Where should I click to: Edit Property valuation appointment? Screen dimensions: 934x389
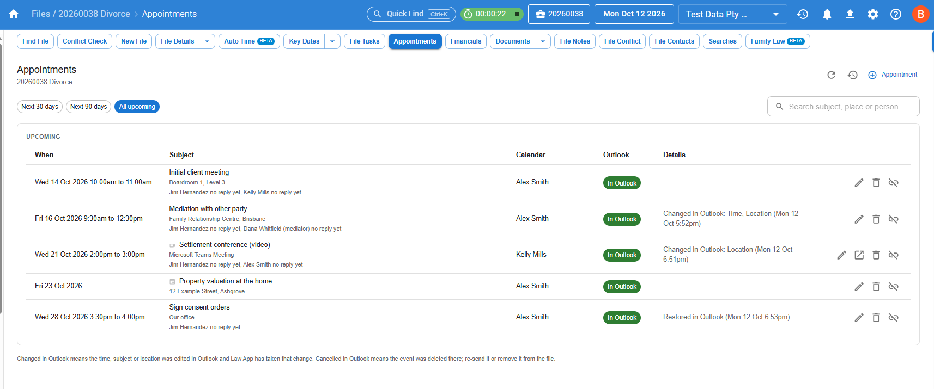coord(859,287)
